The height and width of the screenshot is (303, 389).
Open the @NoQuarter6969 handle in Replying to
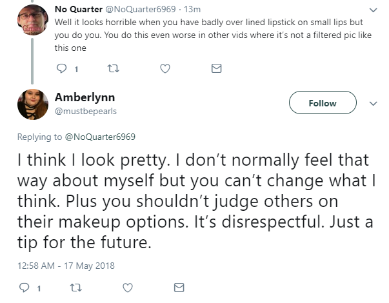point(100,137)
